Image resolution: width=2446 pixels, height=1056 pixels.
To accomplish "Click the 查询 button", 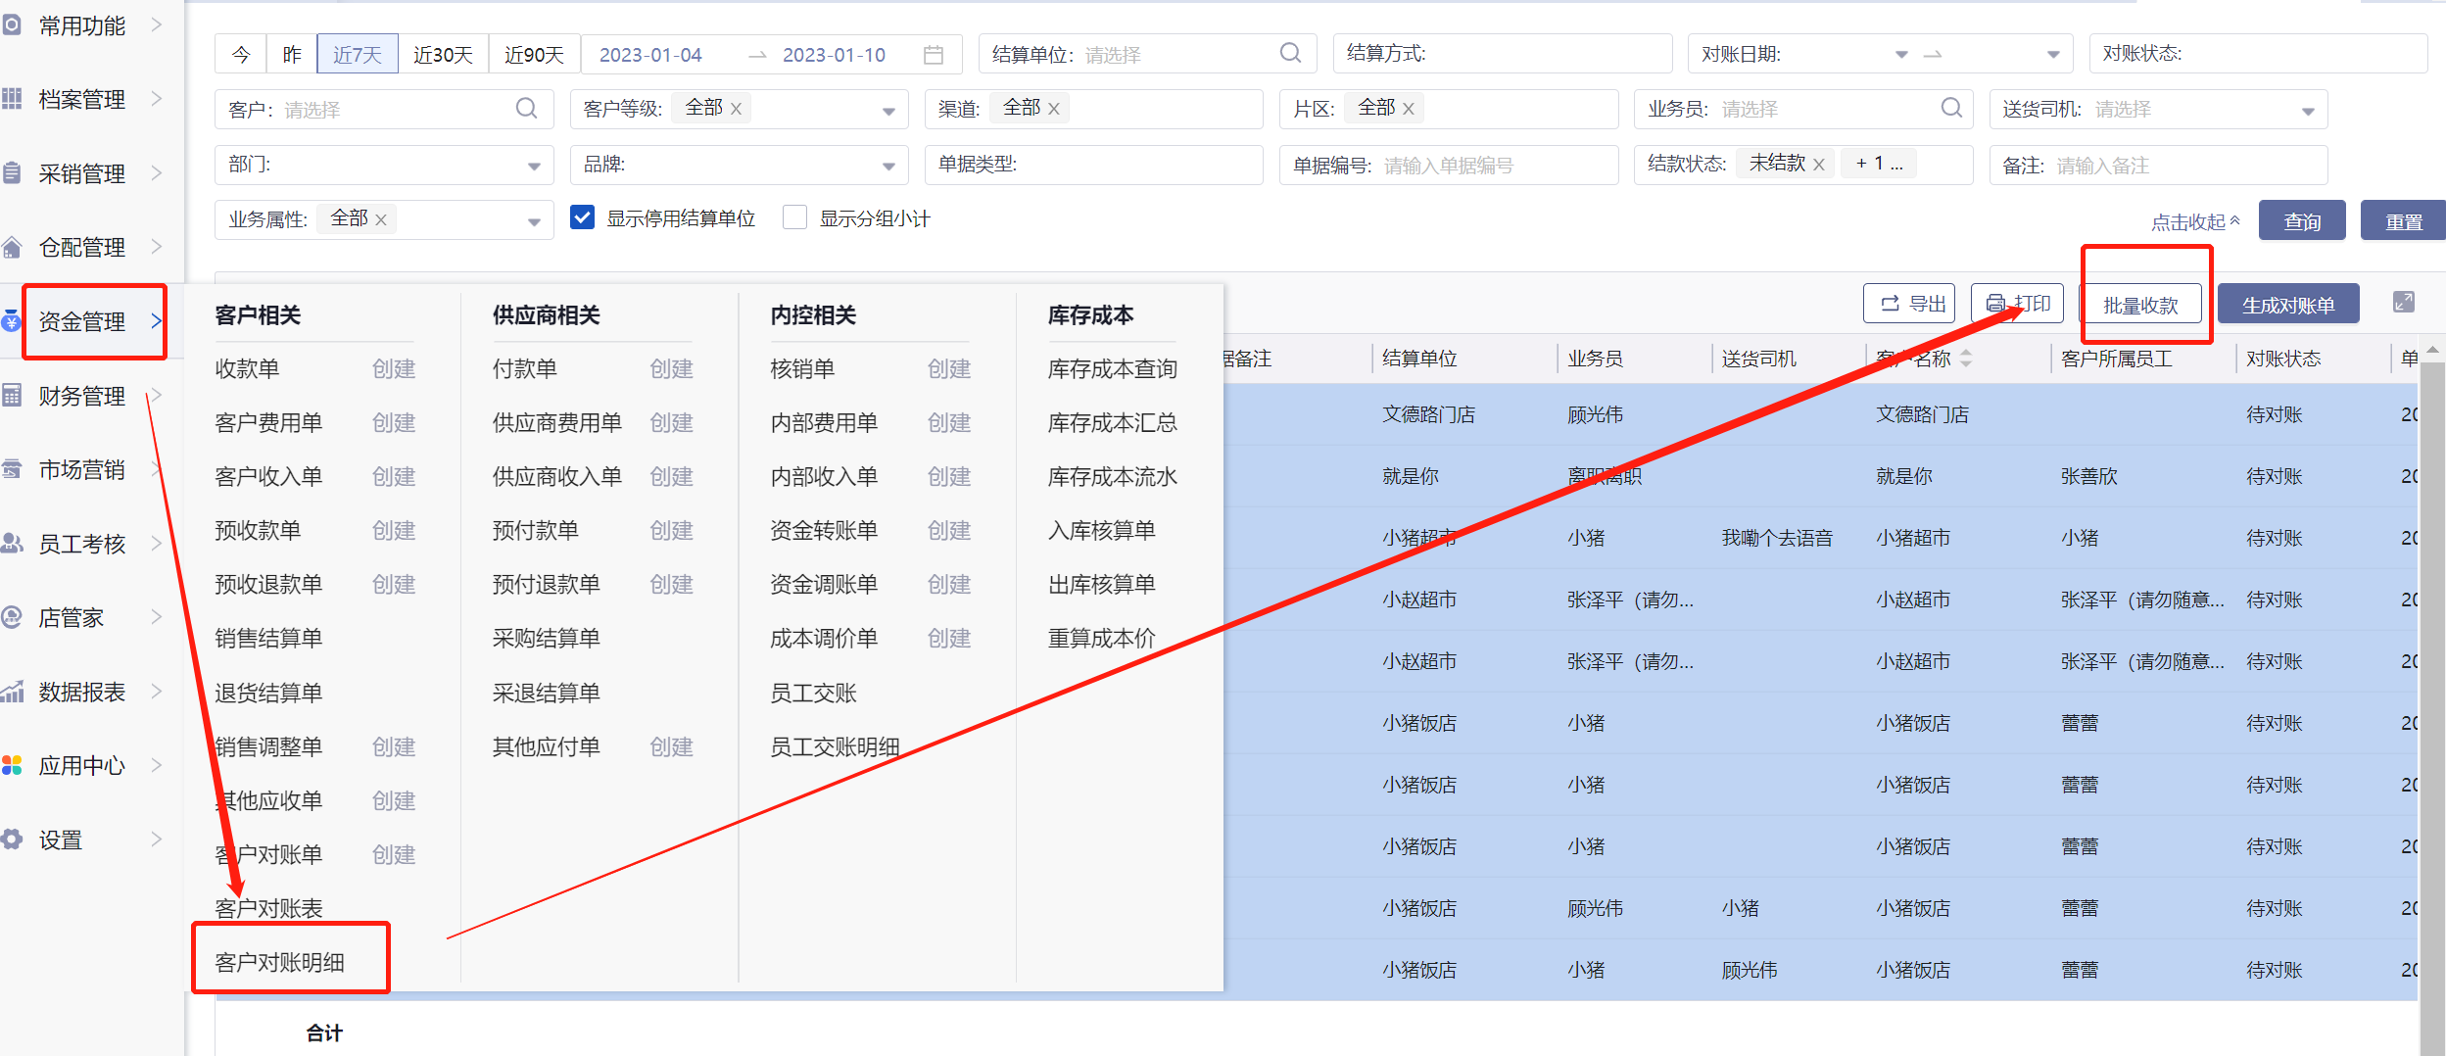I will pyautogui.click(x=2301, y=221).
